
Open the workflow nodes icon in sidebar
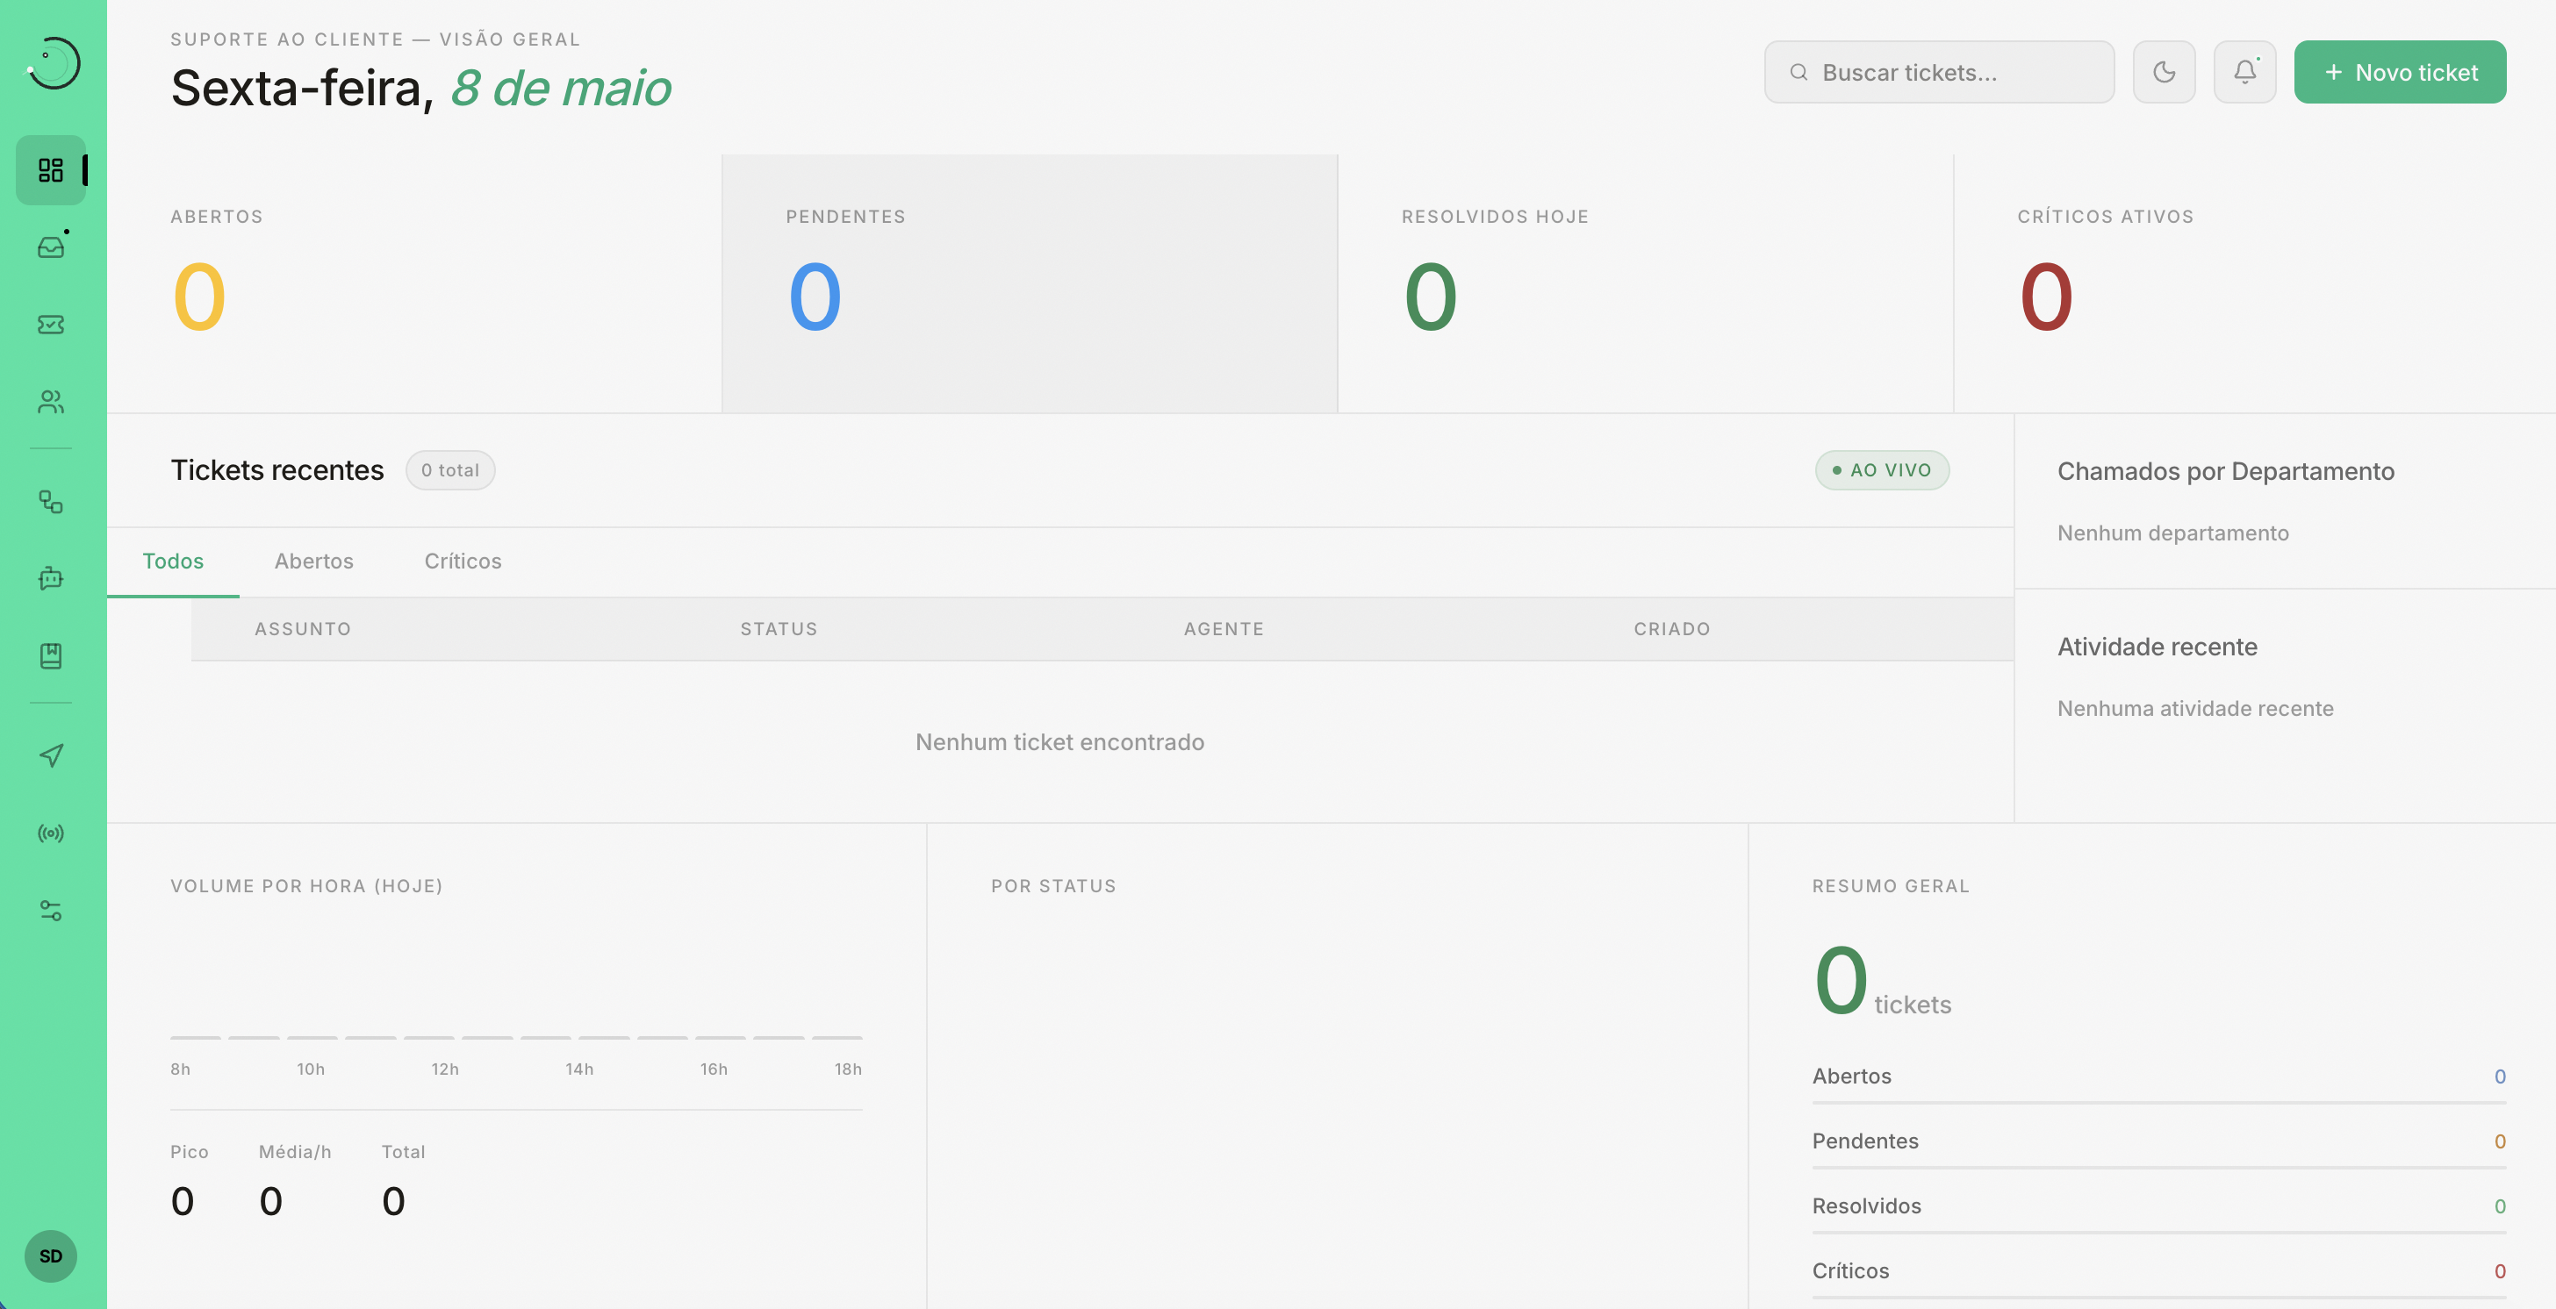point(51,502)
